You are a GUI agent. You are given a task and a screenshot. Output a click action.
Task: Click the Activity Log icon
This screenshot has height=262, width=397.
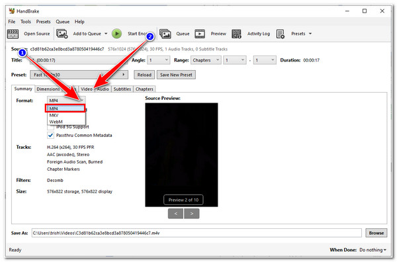[236, 34]
